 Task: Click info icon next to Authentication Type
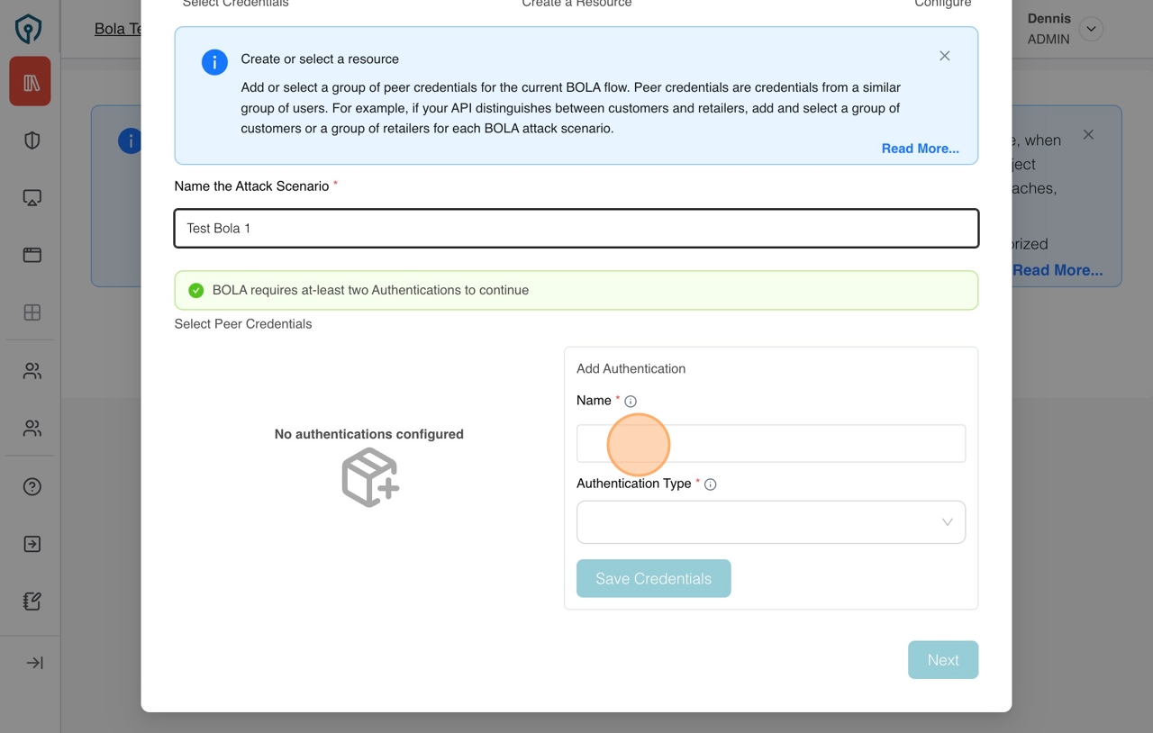710,484
